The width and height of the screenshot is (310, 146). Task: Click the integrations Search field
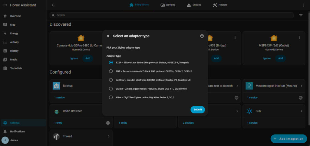coord(173,15)
